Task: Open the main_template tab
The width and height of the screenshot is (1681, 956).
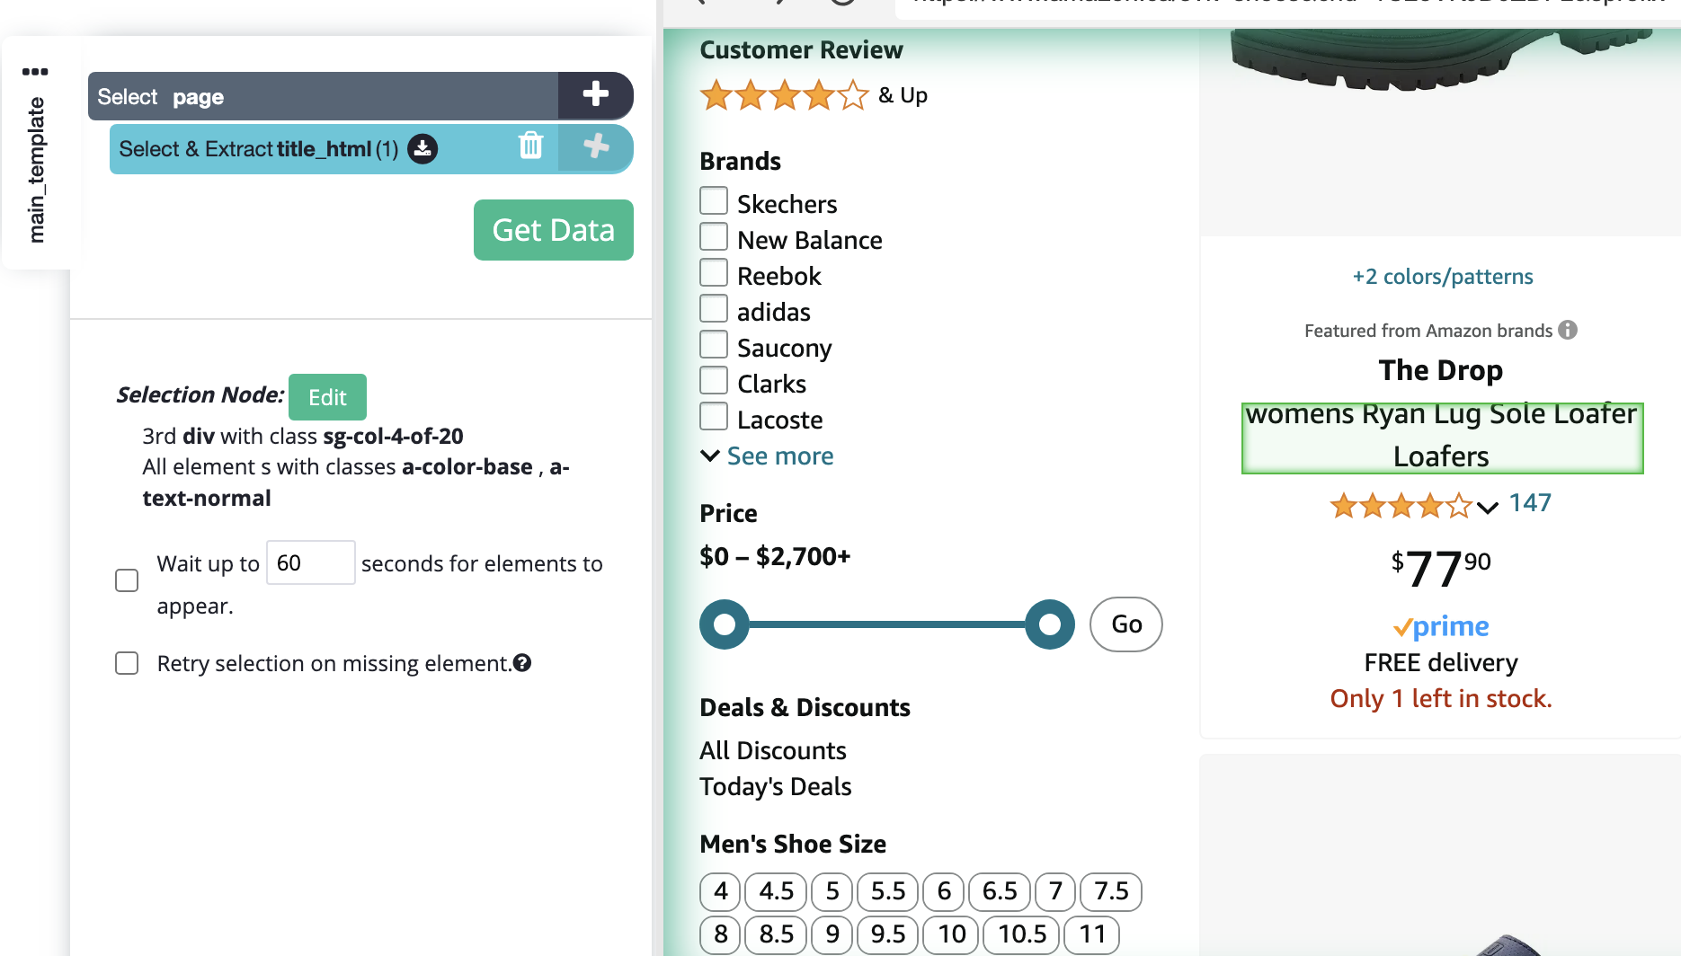Action: click(36, 169)
